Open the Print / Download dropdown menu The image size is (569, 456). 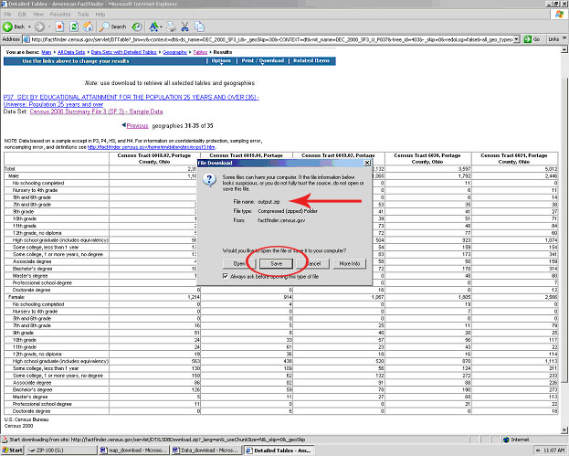pyautogui.click(x=263, y=60)
